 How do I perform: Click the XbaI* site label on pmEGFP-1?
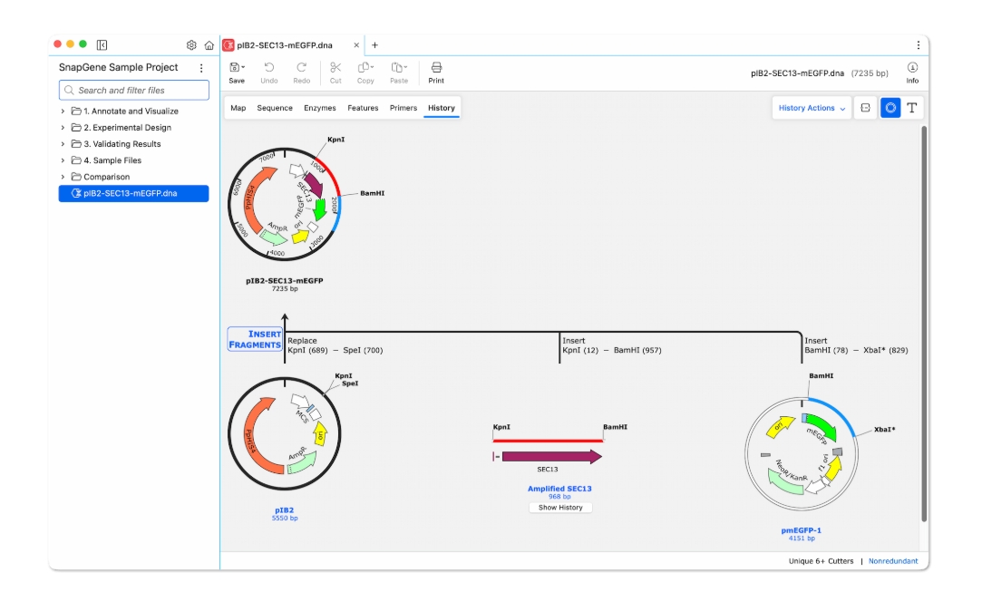[884, 429]
